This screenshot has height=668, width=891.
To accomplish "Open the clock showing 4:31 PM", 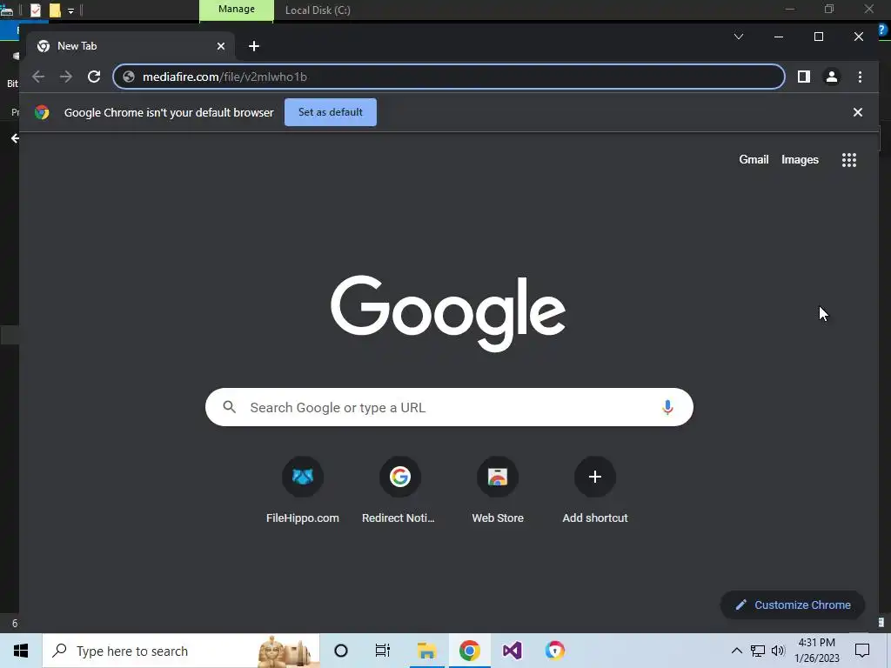I will coord(816,651).
